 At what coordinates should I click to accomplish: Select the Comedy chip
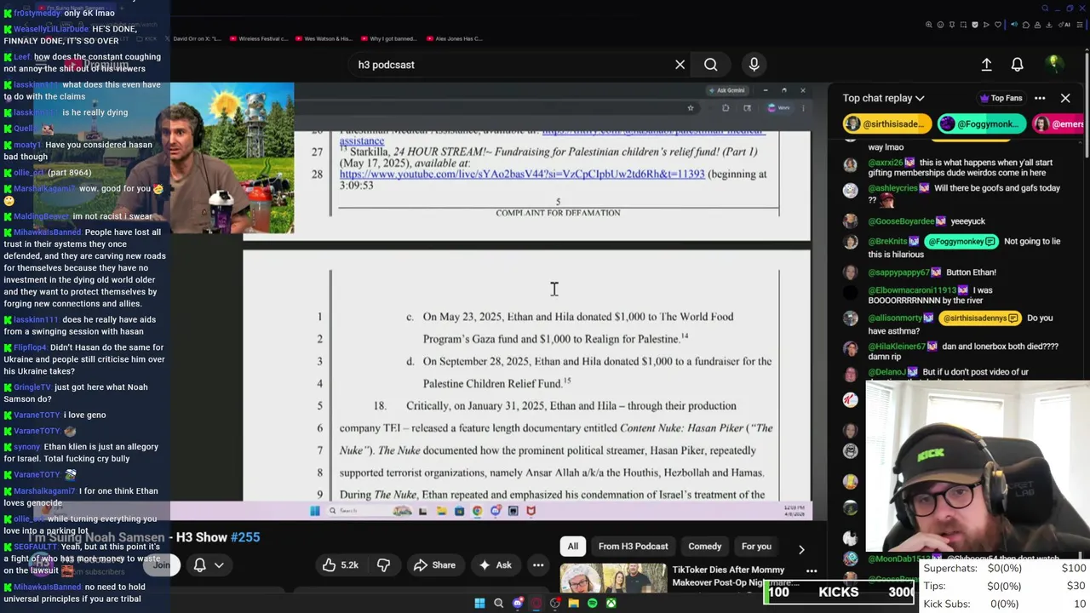(x=704, y=547)
